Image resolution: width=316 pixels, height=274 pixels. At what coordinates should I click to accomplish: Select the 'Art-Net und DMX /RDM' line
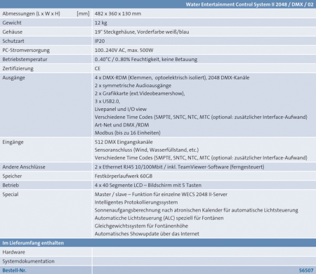click(121, 125)
